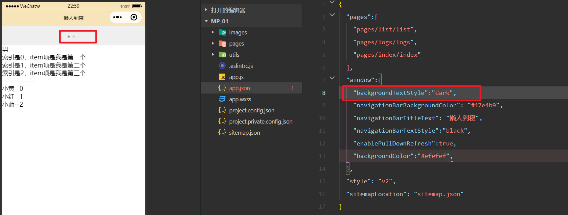Click the app.wxss stylesheet icon
Image resolution: width=568 pixels, height=215 pixels.
click(222, 99)
